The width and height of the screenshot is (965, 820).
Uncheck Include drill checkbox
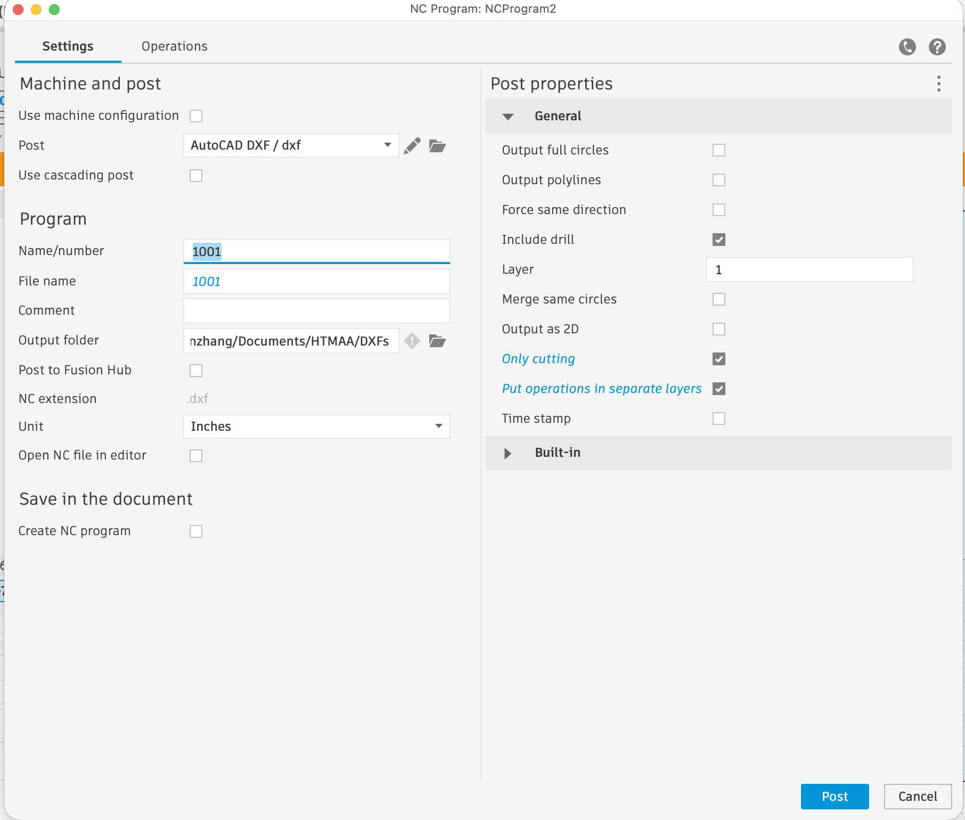719,240
